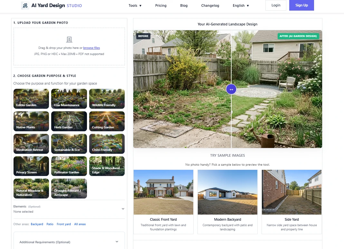
Task: Select the Natural Meadow & Naturalistic style
Action: coord(31,189)
